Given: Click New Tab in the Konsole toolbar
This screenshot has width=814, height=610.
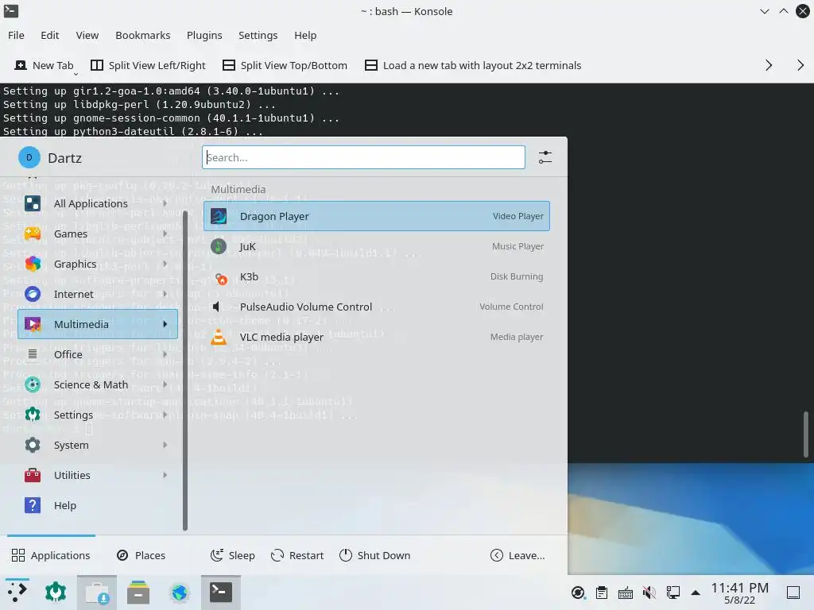Looking at the screenshot, I should [45, 65].
